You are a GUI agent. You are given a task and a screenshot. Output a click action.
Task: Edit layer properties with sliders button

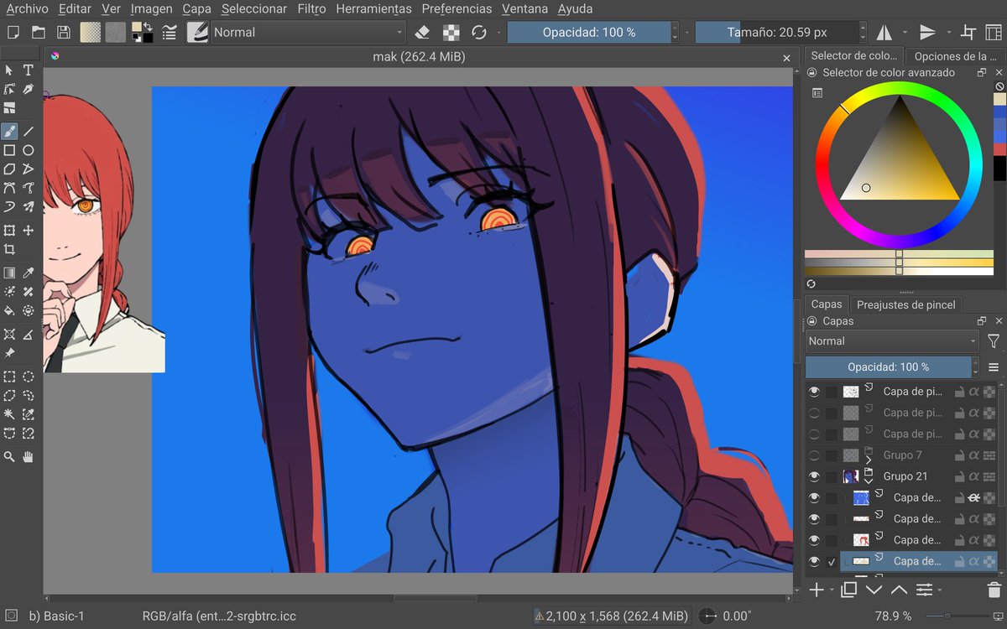pyautogui.click(x=924, y=590)
